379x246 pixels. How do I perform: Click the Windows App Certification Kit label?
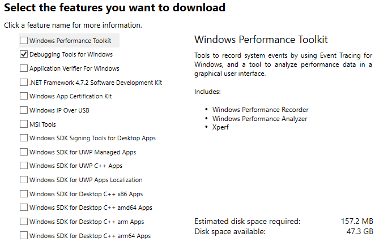tap(70, 96)
